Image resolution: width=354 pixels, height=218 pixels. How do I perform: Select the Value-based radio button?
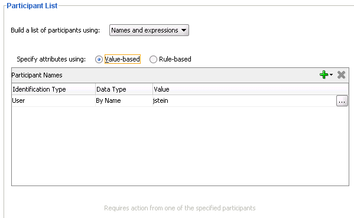click(x=99, y=59)
